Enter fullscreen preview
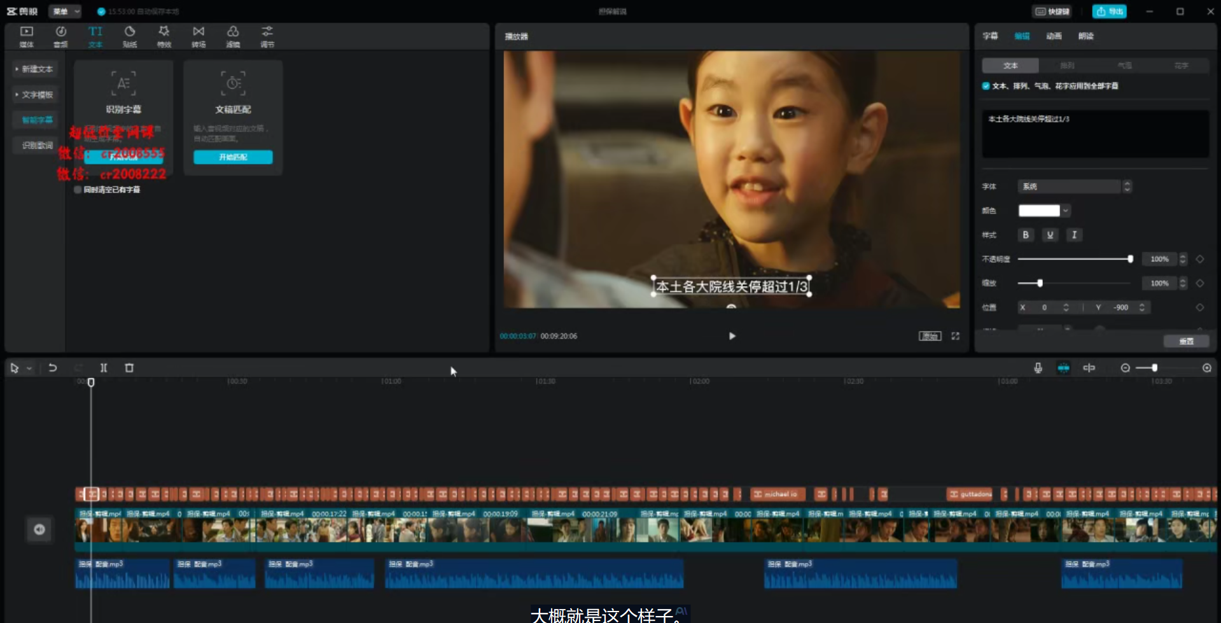This screenshot has height=623, width=1221. click(x=955, y=336)
